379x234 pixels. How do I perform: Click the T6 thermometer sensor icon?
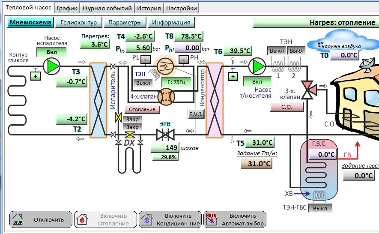[x=233, y=61]
